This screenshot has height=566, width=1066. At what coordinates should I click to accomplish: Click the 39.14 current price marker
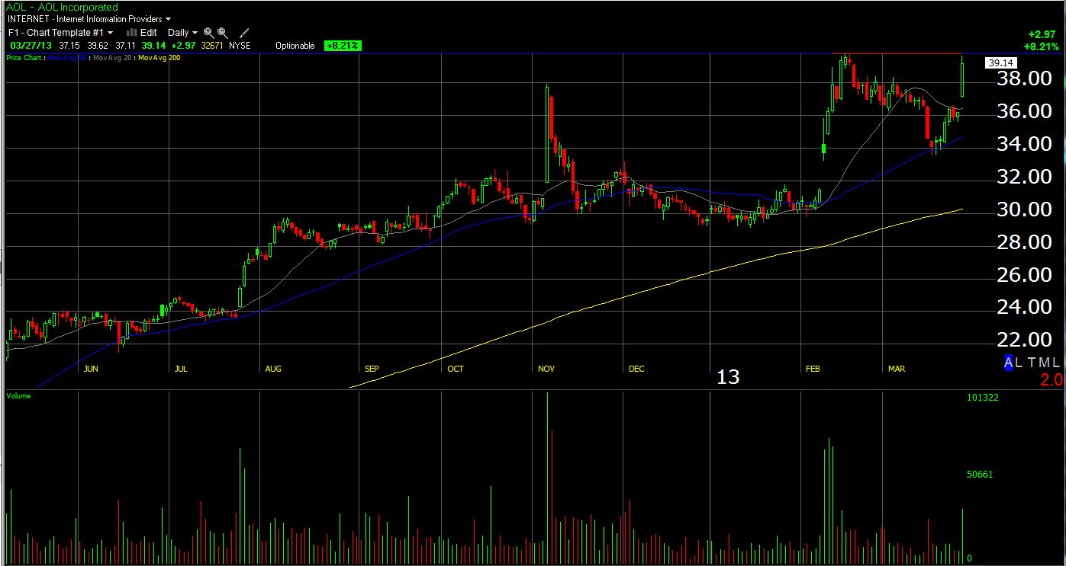click(1000, 63)
